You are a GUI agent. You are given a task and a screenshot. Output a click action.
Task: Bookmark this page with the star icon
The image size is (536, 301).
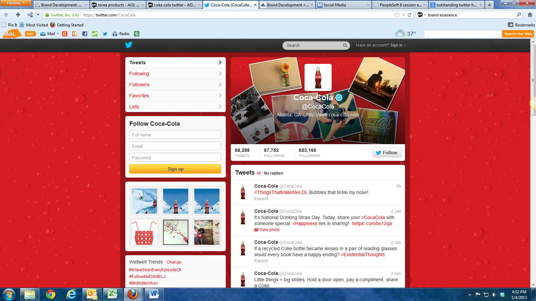[397, 15]
